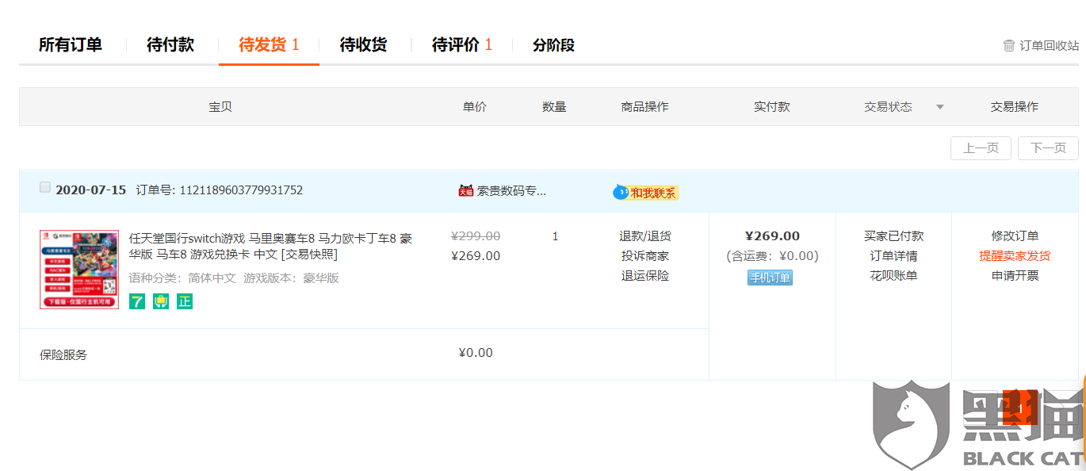Click the order number 1121189603779931752

pyautogui.click(x=241, y=190)
